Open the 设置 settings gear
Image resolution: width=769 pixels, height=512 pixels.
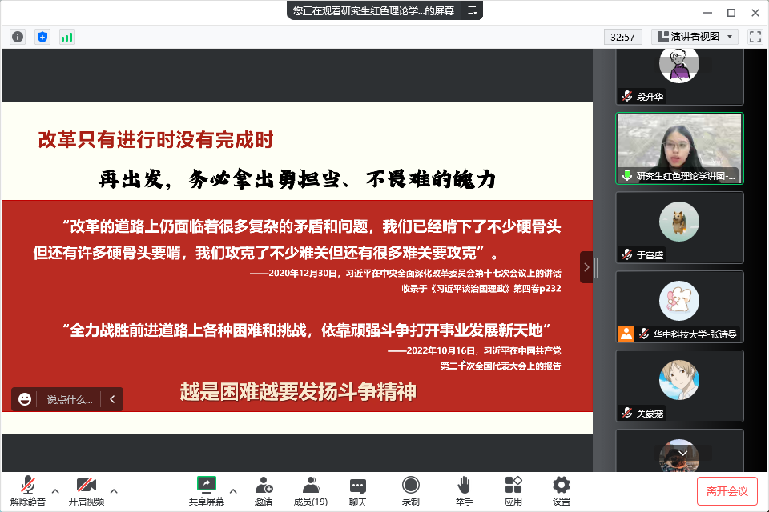coord(562,490)
